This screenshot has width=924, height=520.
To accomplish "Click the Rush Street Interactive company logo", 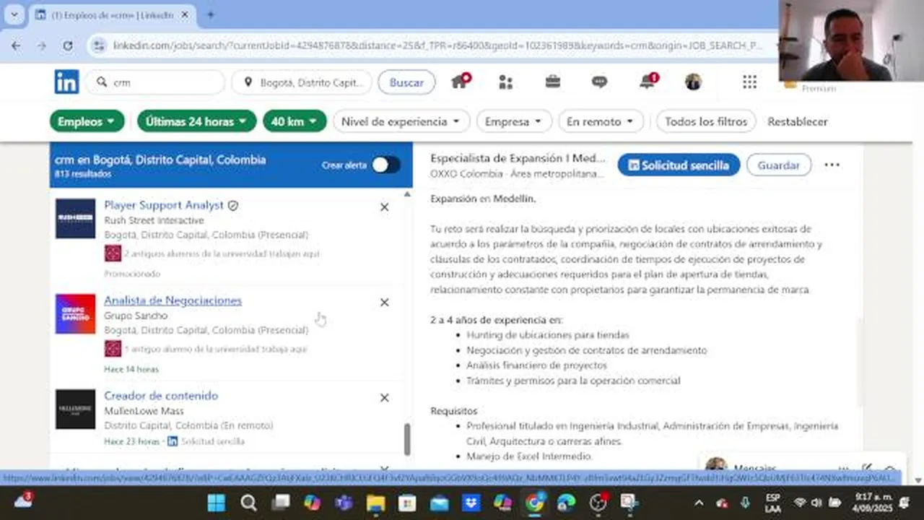I will coord(76,219).
